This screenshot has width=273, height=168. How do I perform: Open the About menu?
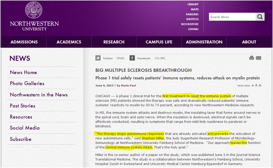point(249,42)
